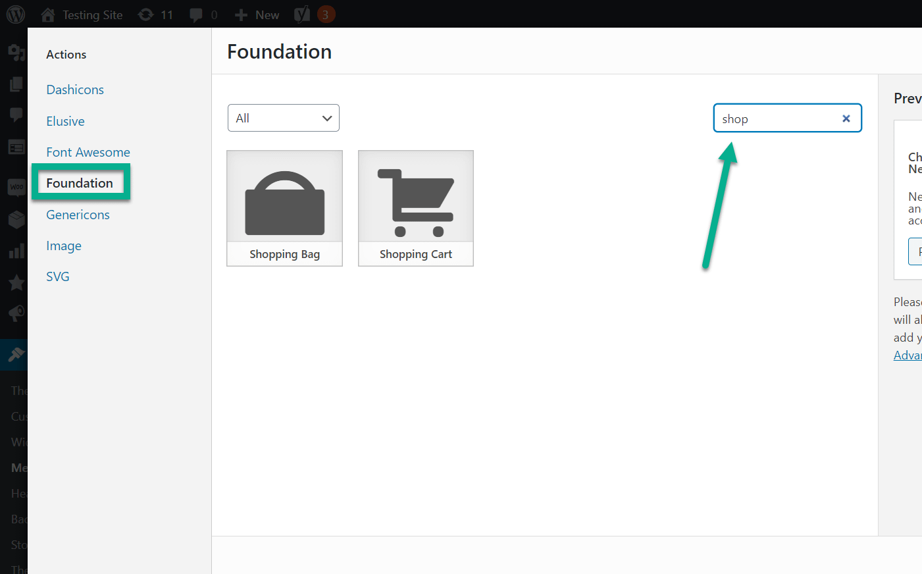Open the WordPress logo menu
This screenshot has height=574, width=922.
(14, 14)
